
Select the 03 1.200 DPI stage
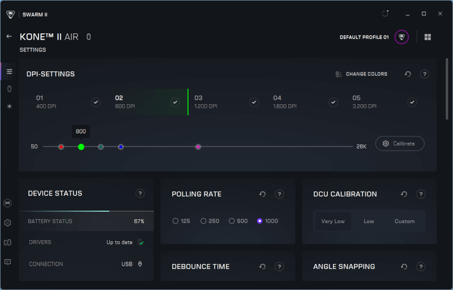pyautogui.click(x=228, y=102)
